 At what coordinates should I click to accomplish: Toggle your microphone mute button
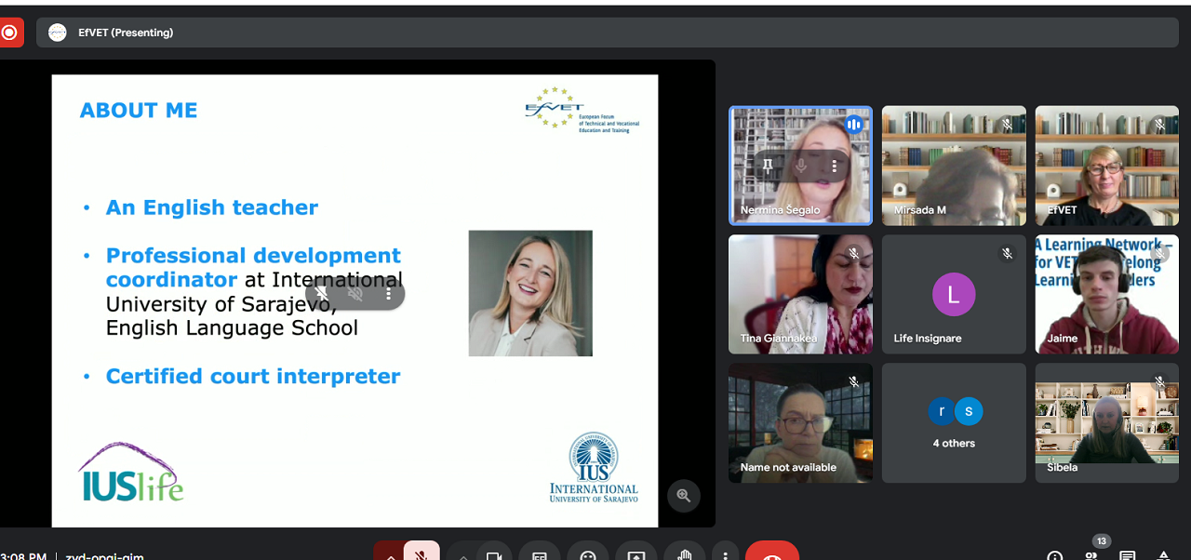tap(422, 554)
